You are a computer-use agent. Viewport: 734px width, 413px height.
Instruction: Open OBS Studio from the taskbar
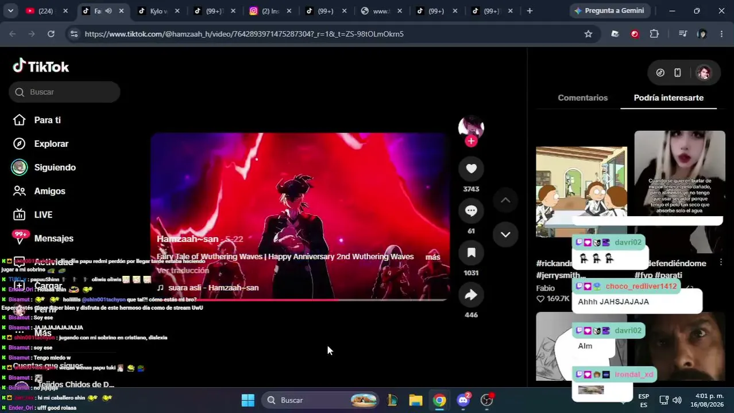coord(487,400)
